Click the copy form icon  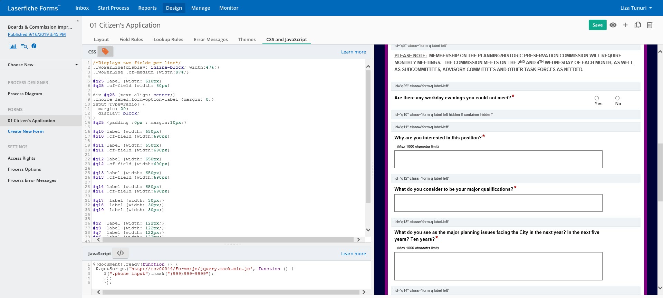tap(637, 25)
